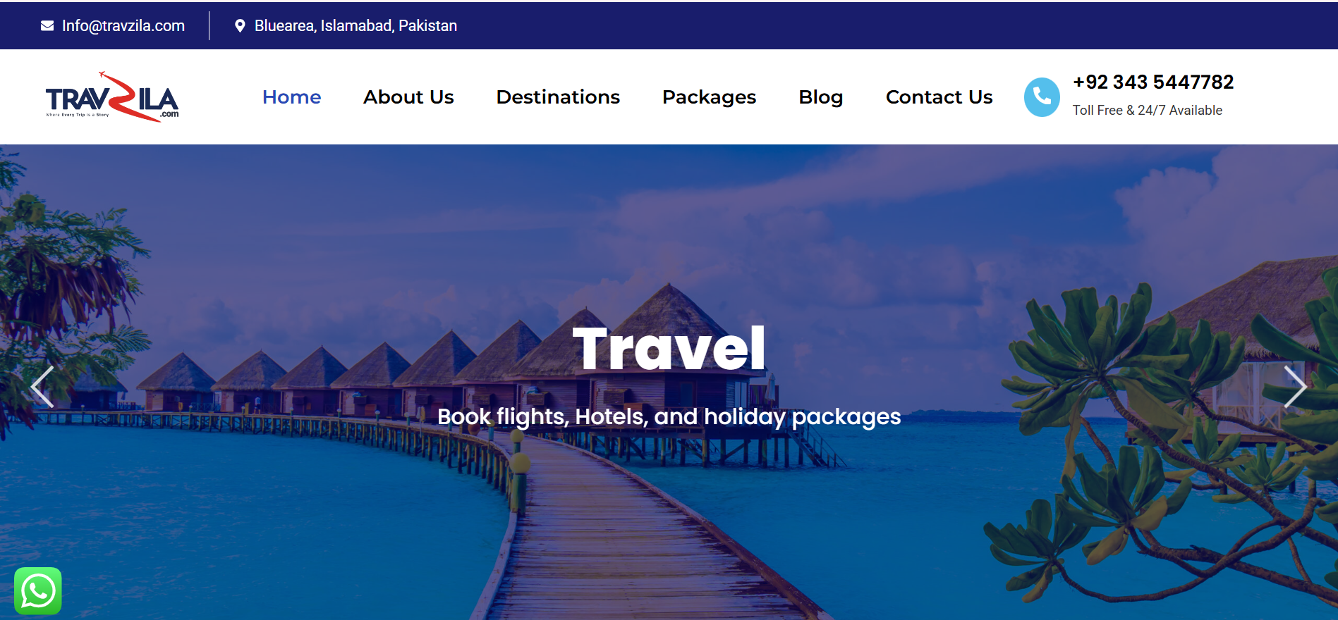Click the Bluearea, Islamabad address link
This screenshot has height=620, width=1338.
point(355,26)
